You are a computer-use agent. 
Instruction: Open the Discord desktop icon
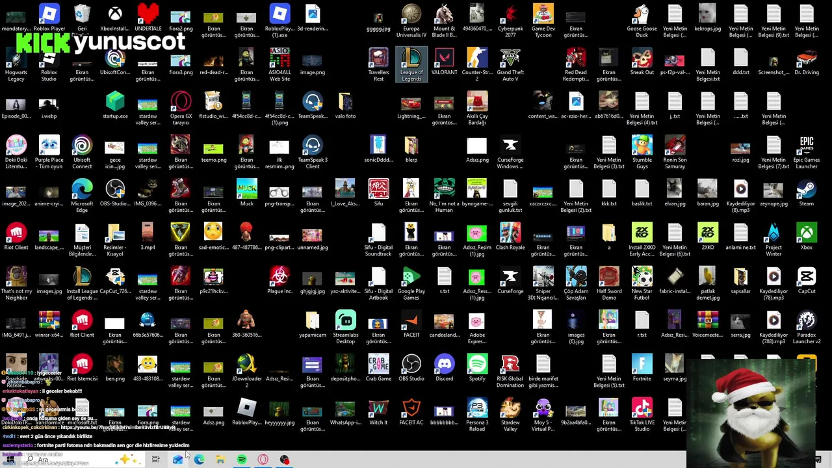pos(444,369)
